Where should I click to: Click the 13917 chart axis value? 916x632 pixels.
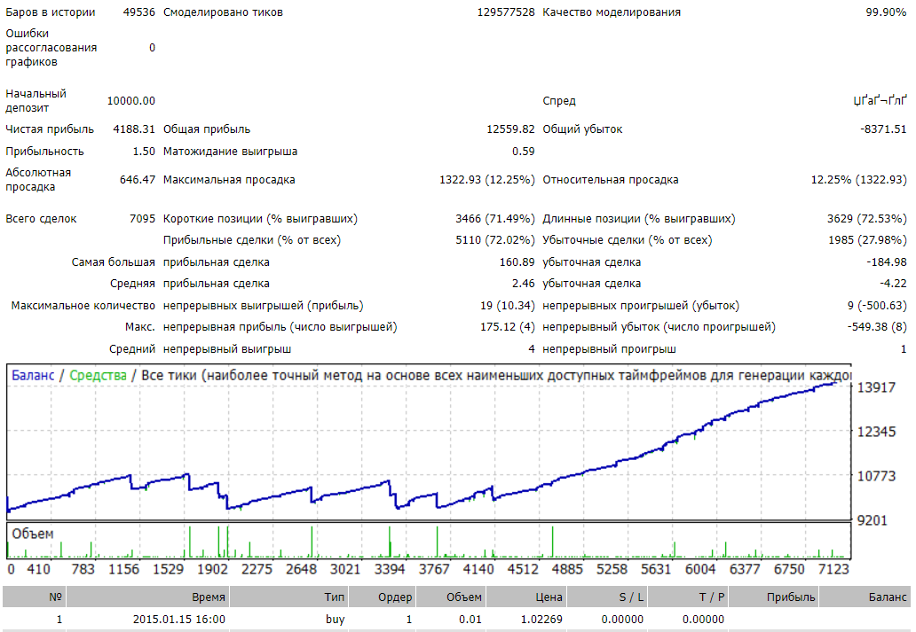(876, 387)
